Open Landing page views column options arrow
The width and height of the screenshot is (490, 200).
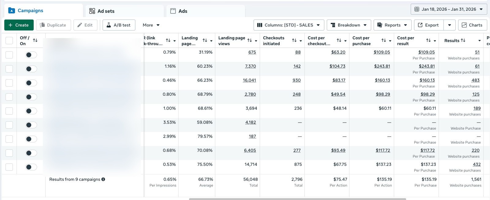point(256,41)
